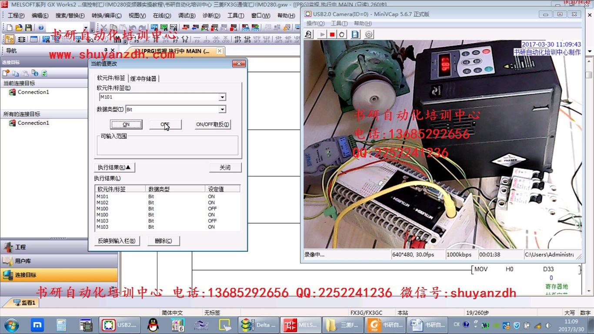The image size is (594, 334).
Task: Open the toolbar dropdown next to Help
Action: coord(86,27)
